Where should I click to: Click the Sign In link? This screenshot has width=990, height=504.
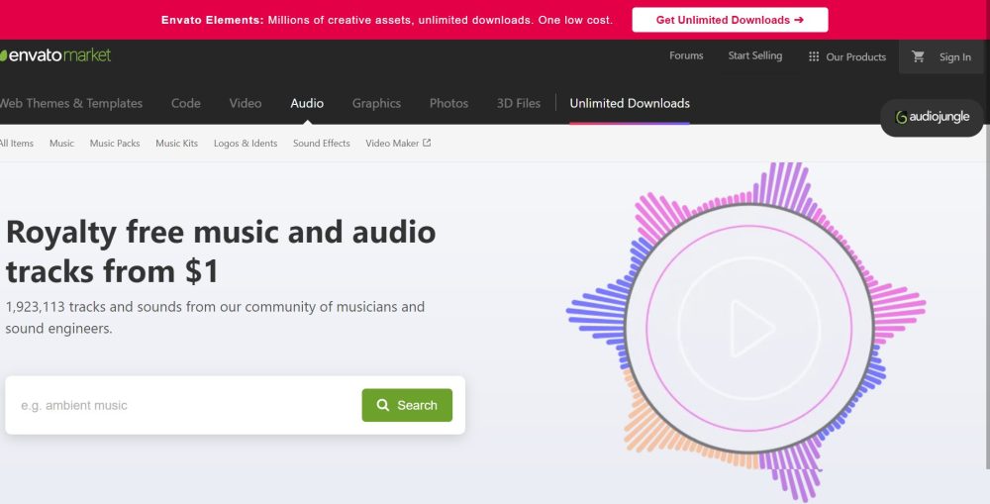tap(954, 56)
